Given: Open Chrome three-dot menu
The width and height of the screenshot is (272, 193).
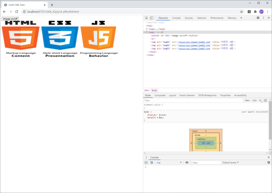Looking at the screenshot, I should pyautogui.click(x=268, y=12).
